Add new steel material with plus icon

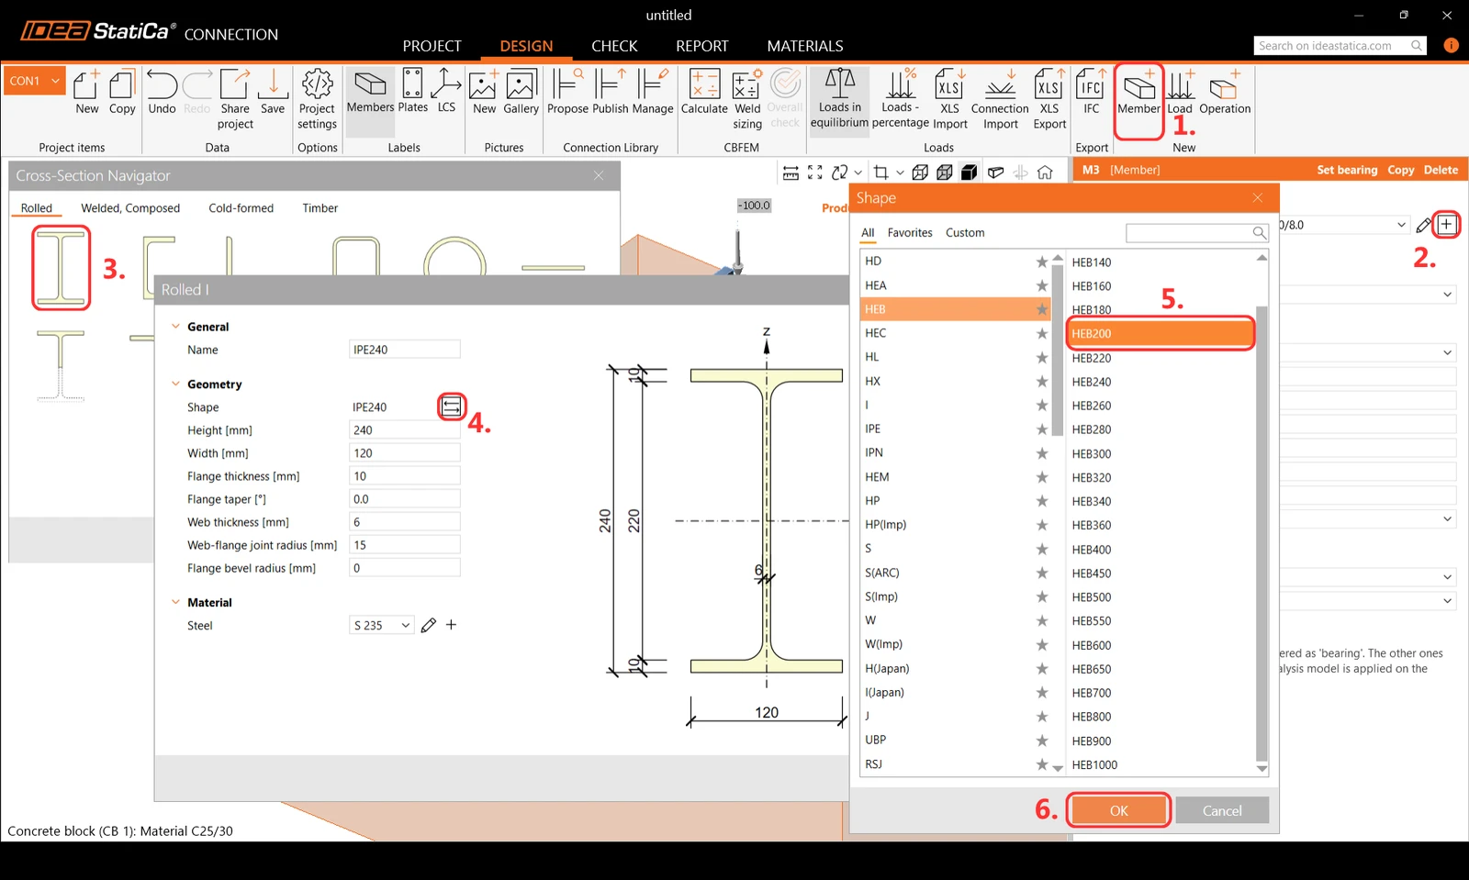coord(451,625)
